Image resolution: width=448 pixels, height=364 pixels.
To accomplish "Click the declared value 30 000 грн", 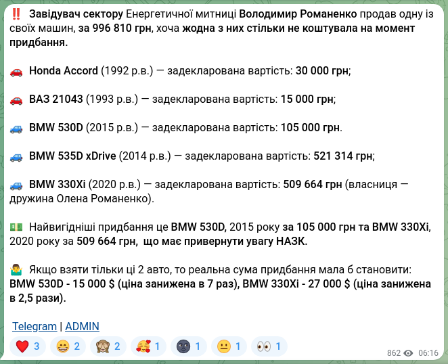I will pyautogui.click(x=322, y=70).
